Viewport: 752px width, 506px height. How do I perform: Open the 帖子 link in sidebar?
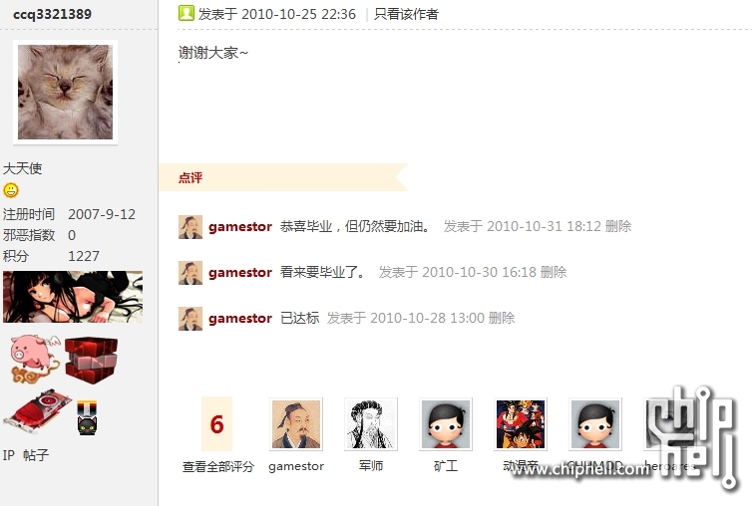click(36, 455)
